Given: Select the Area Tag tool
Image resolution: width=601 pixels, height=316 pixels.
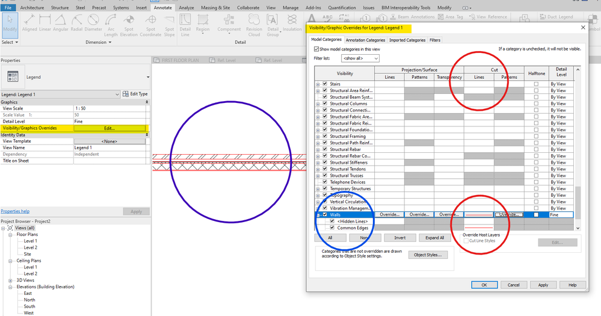Looking at the screenshot, I should click(x=451, y=17).
